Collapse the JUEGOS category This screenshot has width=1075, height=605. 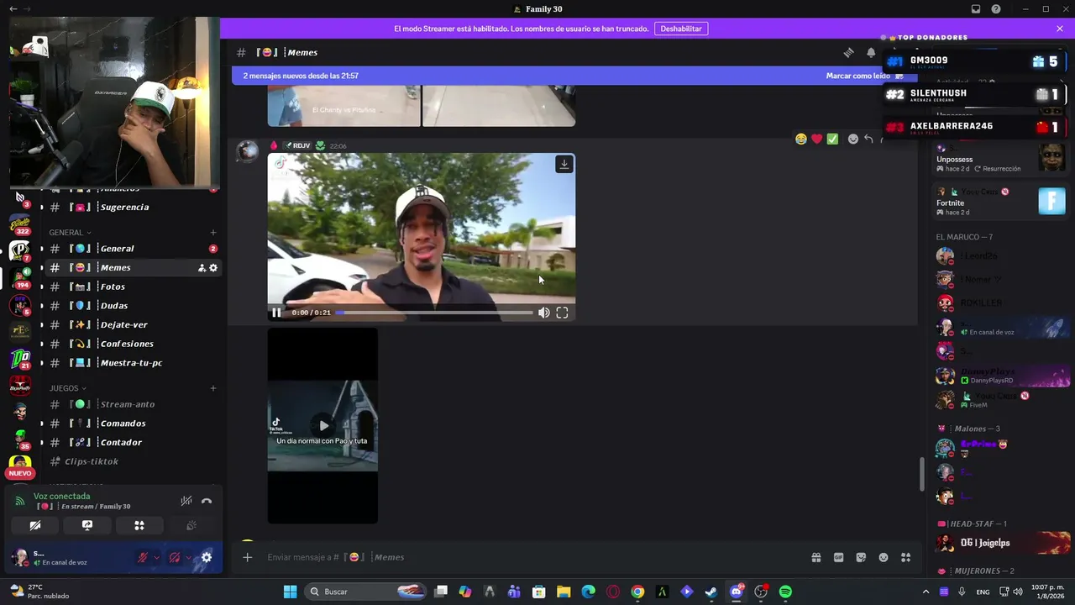pos(67,388)
